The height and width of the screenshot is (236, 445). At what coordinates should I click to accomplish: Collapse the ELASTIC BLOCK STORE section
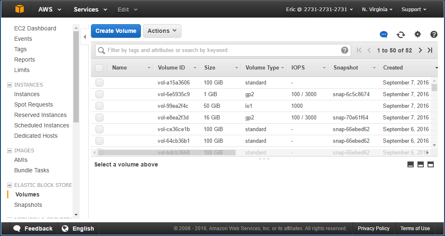9,185
